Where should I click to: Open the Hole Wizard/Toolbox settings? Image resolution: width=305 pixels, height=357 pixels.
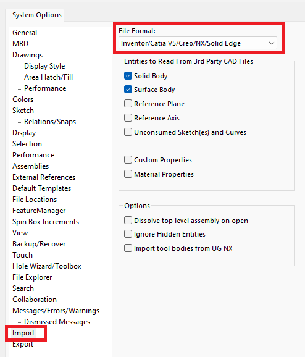[47, 266]
